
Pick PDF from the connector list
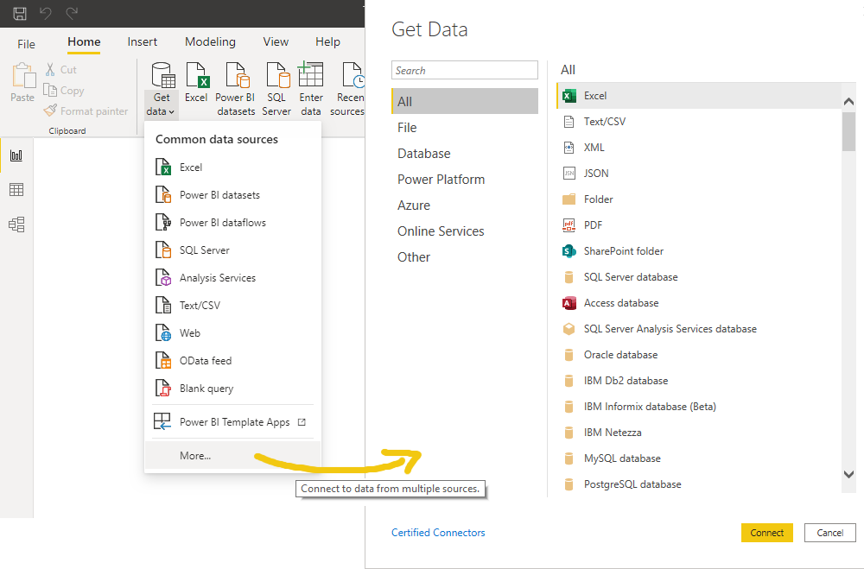coord(593,225)
